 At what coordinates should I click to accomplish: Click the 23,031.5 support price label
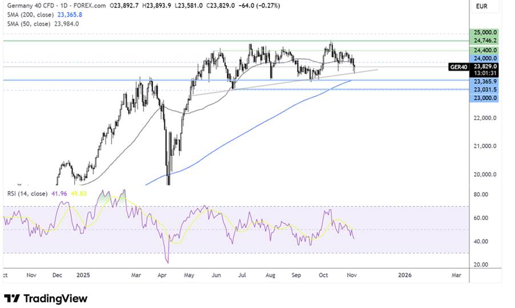coord(483,90)
